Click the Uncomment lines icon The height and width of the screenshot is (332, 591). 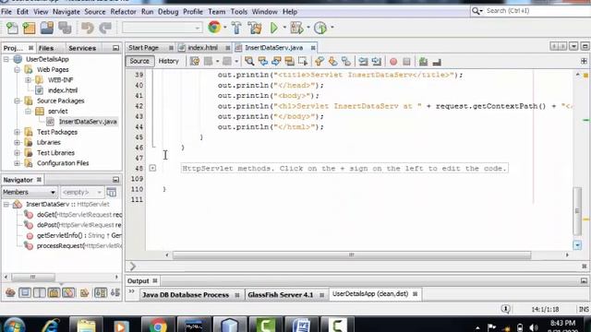point(437,62)
